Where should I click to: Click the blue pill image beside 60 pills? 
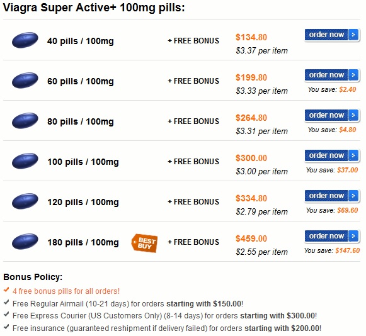click(x=25, y=81)
